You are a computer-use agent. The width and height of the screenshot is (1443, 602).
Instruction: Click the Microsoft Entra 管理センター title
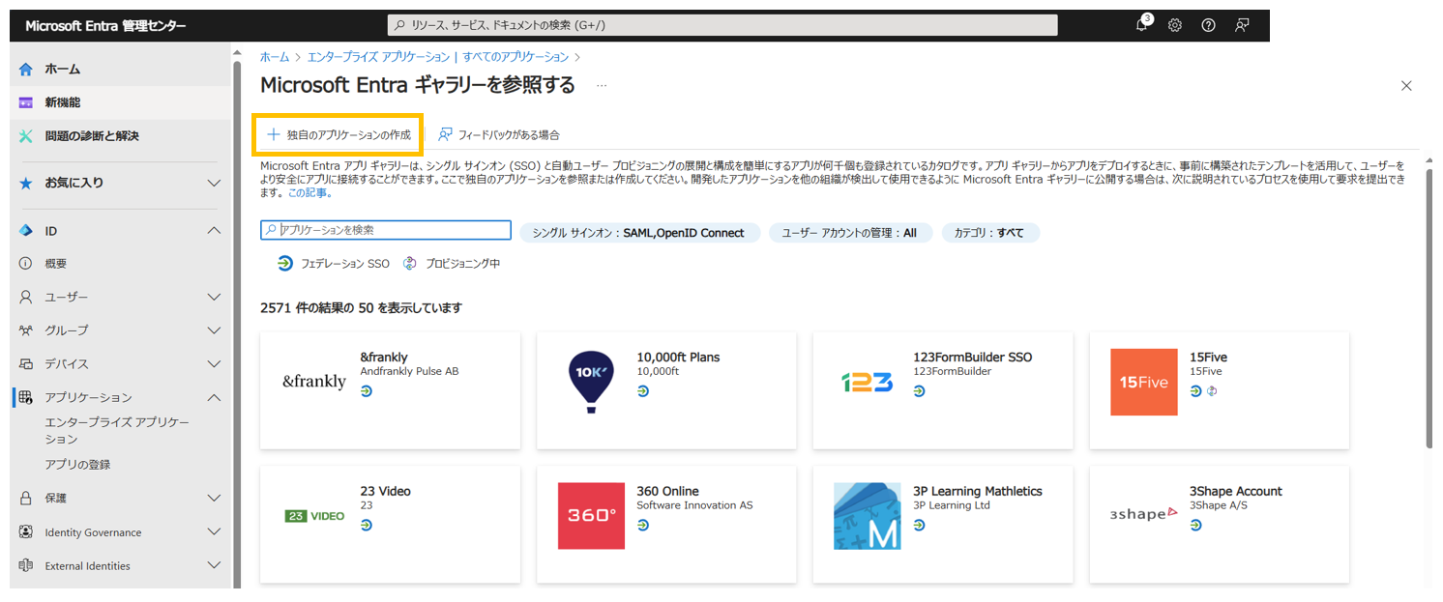coord(105,26)
